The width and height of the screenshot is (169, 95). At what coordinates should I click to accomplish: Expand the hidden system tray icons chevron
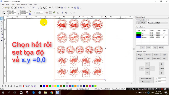(x=137, y=93)
